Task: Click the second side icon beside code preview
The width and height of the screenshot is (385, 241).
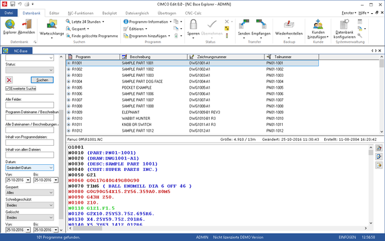Action: coord(379,156)
